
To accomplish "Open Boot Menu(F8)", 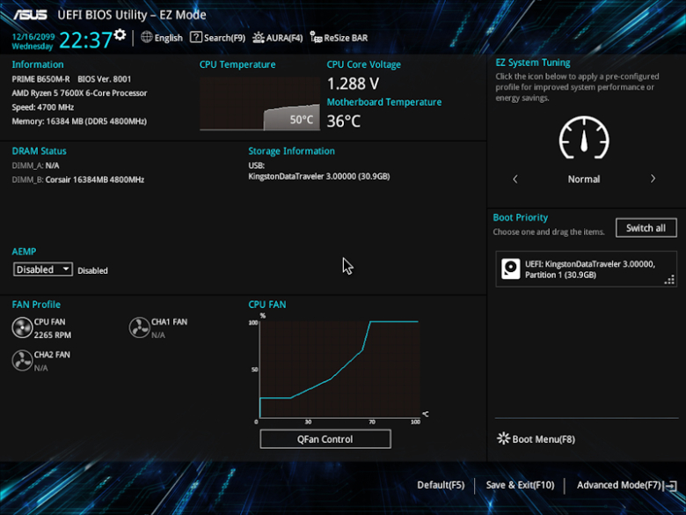I will pos(543,439).
